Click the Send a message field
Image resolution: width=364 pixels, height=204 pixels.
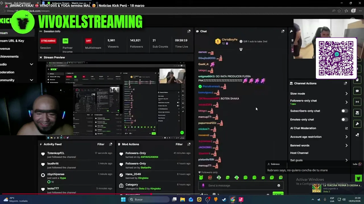pyautogui.click(x=241, y=186)
